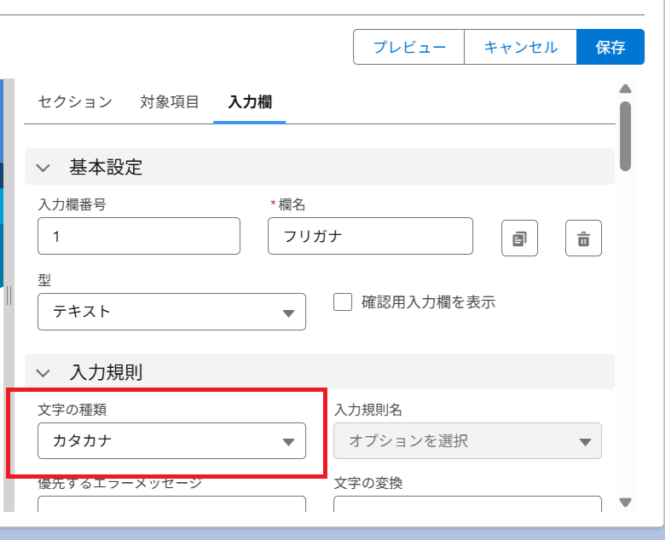This screenshot has width=665, height=540.
Task: Click the 文字の変換 field
Action: (467, 505)
